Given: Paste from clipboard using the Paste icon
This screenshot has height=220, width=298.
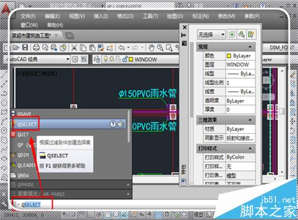Looking at the screenshot, I should [92, 48].
